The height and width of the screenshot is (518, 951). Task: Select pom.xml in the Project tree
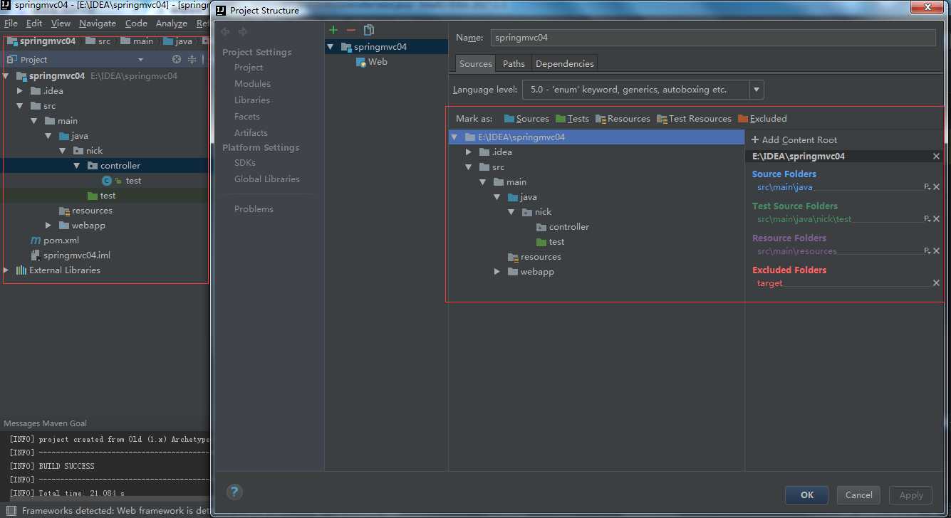click(x=54, y=240)
